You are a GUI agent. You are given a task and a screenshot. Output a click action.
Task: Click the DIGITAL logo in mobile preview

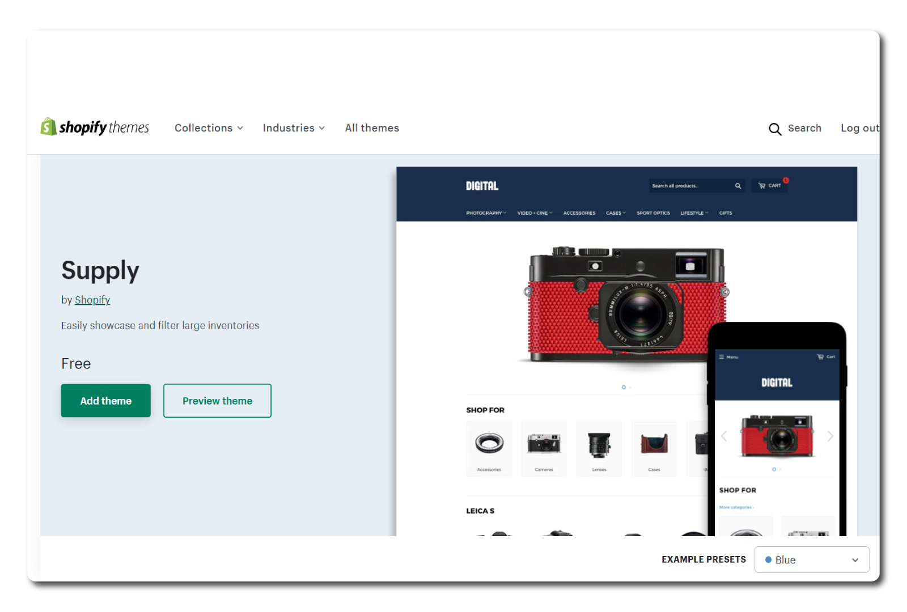tap(777, 382)
